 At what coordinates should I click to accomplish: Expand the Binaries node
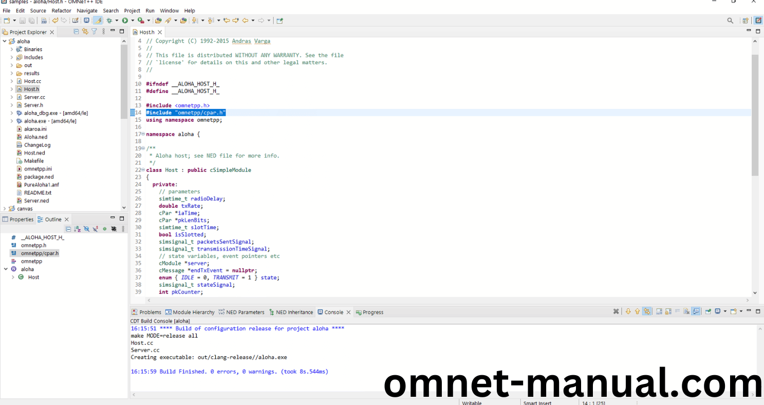(12, 49)
